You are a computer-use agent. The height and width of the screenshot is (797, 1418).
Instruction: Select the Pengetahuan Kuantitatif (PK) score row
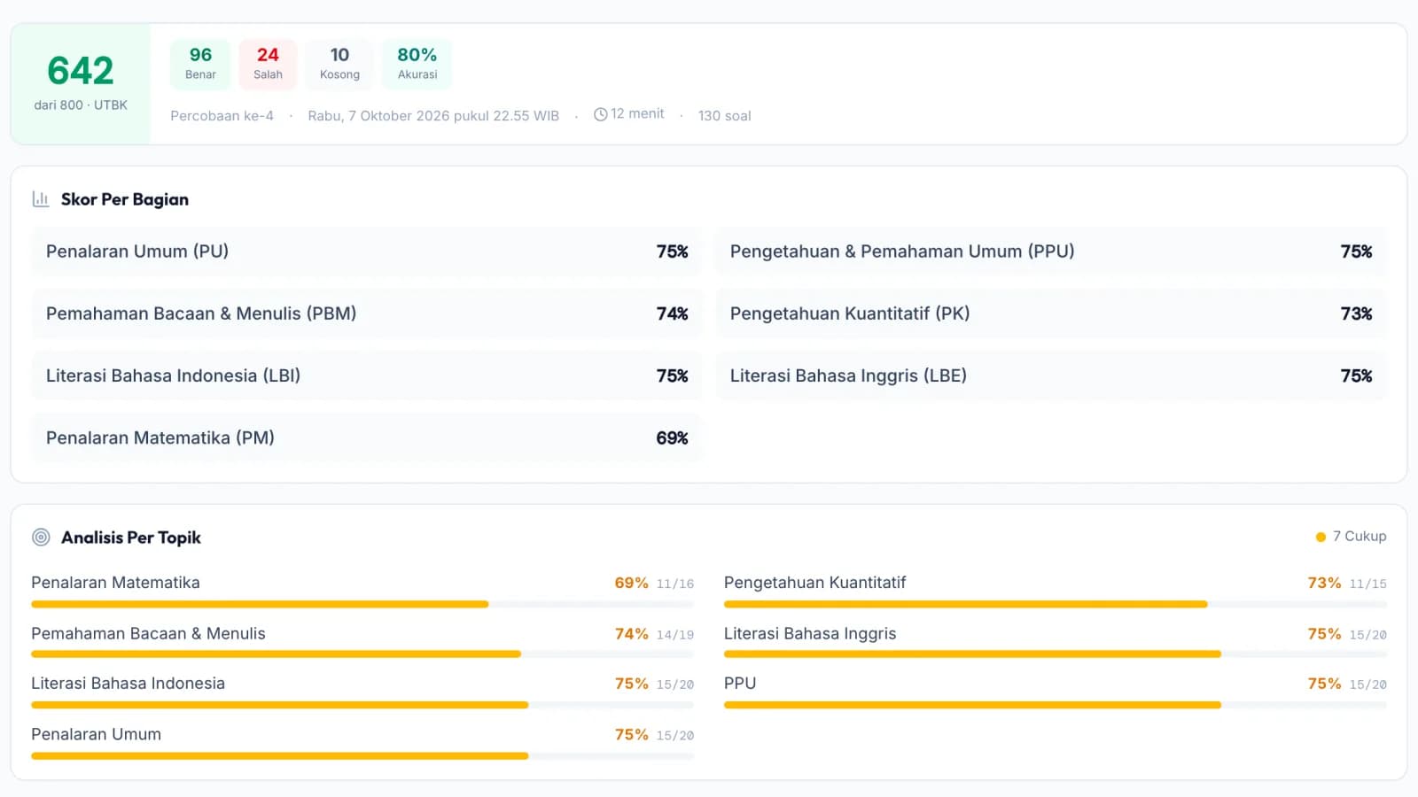coord(1051,313)
